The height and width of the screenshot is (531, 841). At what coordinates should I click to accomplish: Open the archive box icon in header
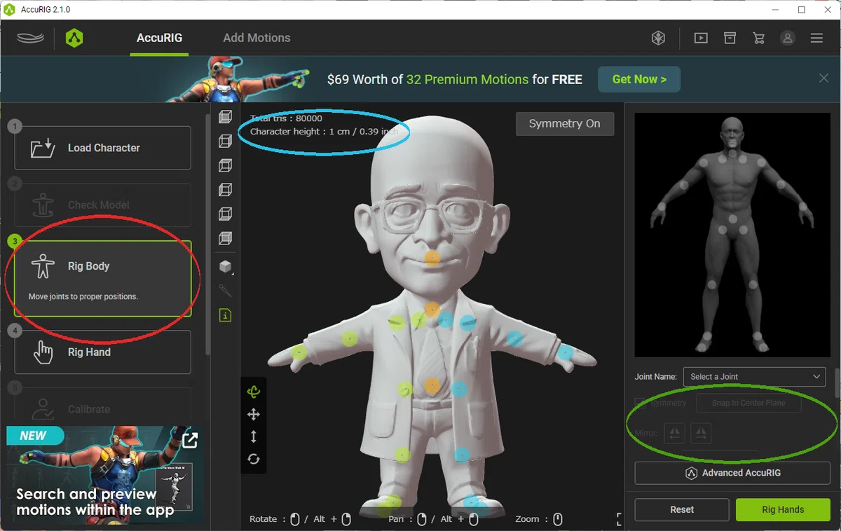click(x=730, y=38)
